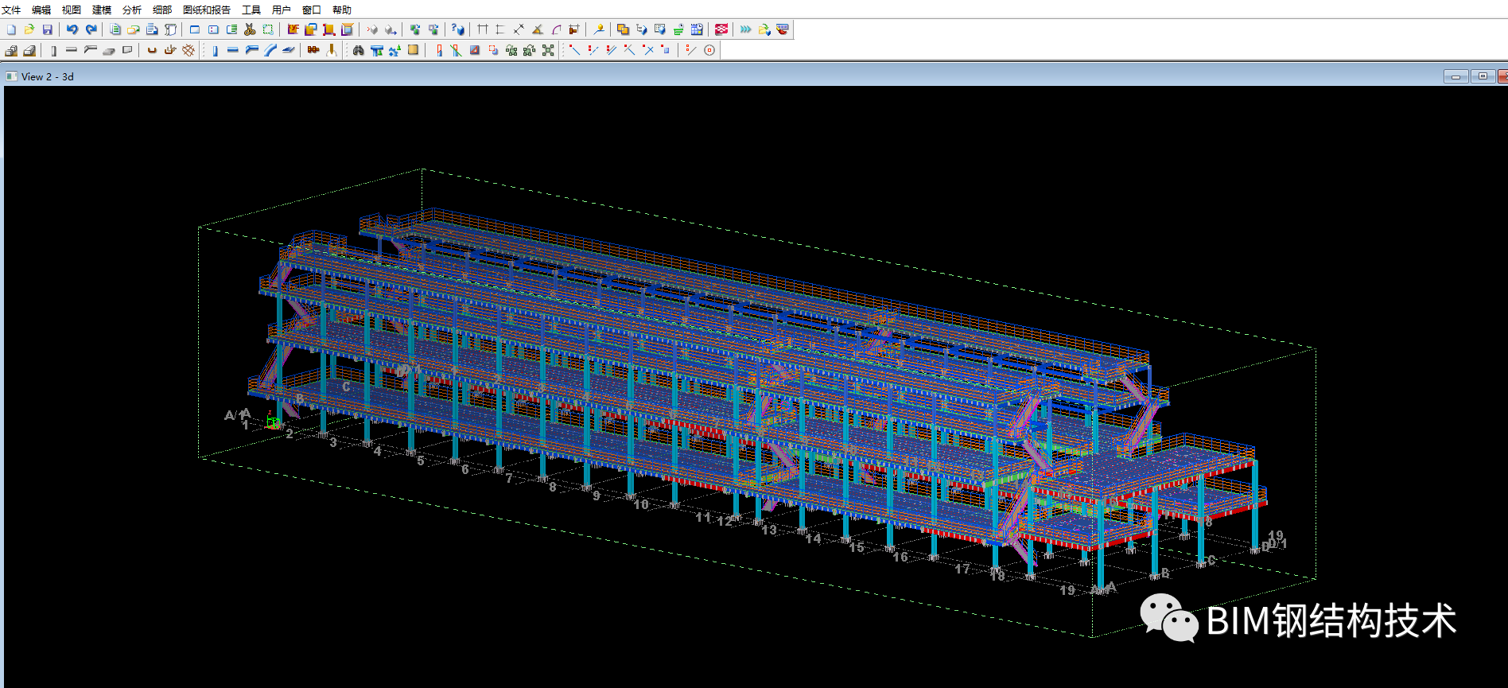The image size is (1508, 688).
Task: Expand the 图纸和报告 menu
Action: (206, 10)
